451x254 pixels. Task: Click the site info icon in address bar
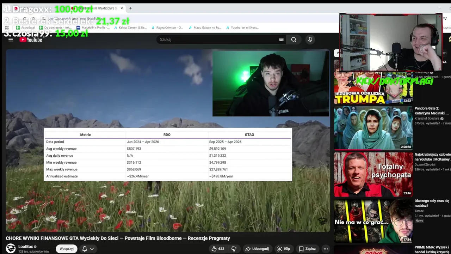(44, 19)
